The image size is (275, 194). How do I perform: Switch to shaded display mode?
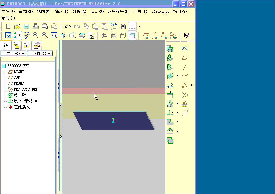(132, 35)
